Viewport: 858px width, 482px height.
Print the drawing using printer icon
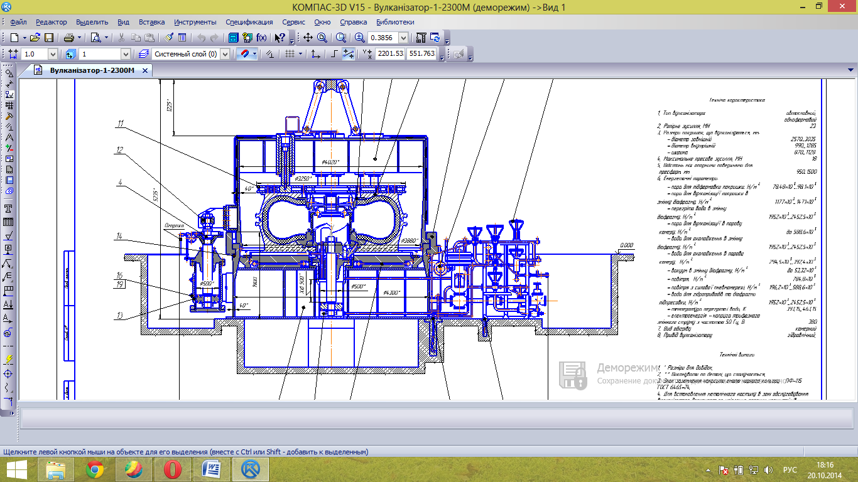coord(69,38)
